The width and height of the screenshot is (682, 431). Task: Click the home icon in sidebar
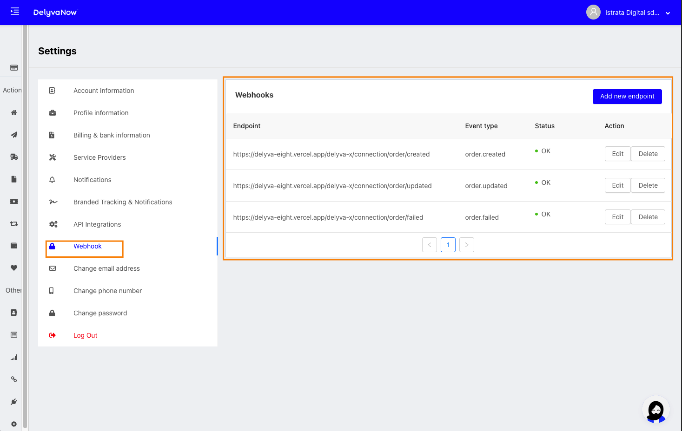(x=14, y=112)
